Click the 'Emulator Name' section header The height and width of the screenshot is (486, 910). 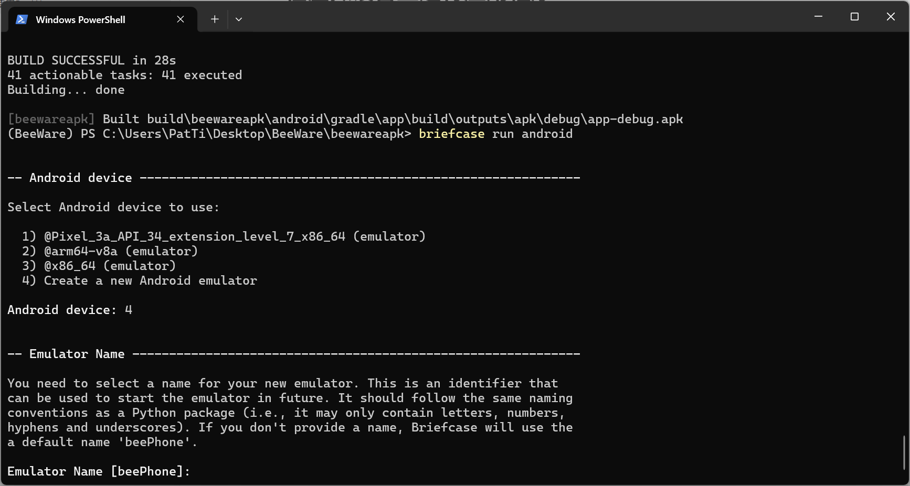77,354
